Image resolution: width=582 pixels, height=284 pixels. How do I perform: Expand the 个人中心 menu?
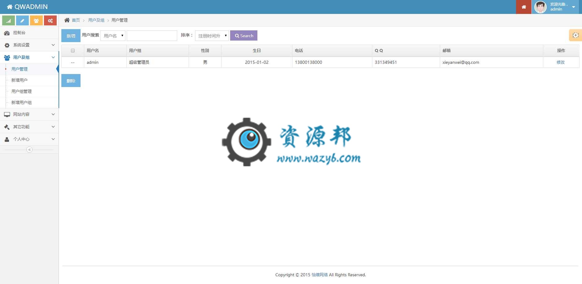pyautogui.click(x=29, y=139)
